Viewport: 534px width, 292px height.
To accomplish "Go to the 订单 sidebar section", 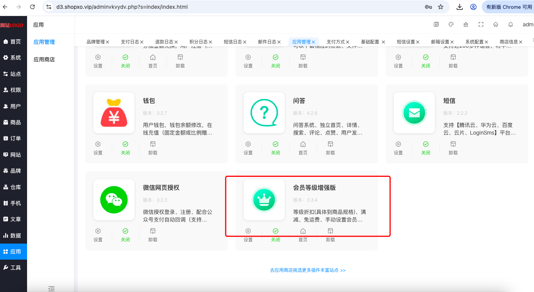I will [13, 138].
